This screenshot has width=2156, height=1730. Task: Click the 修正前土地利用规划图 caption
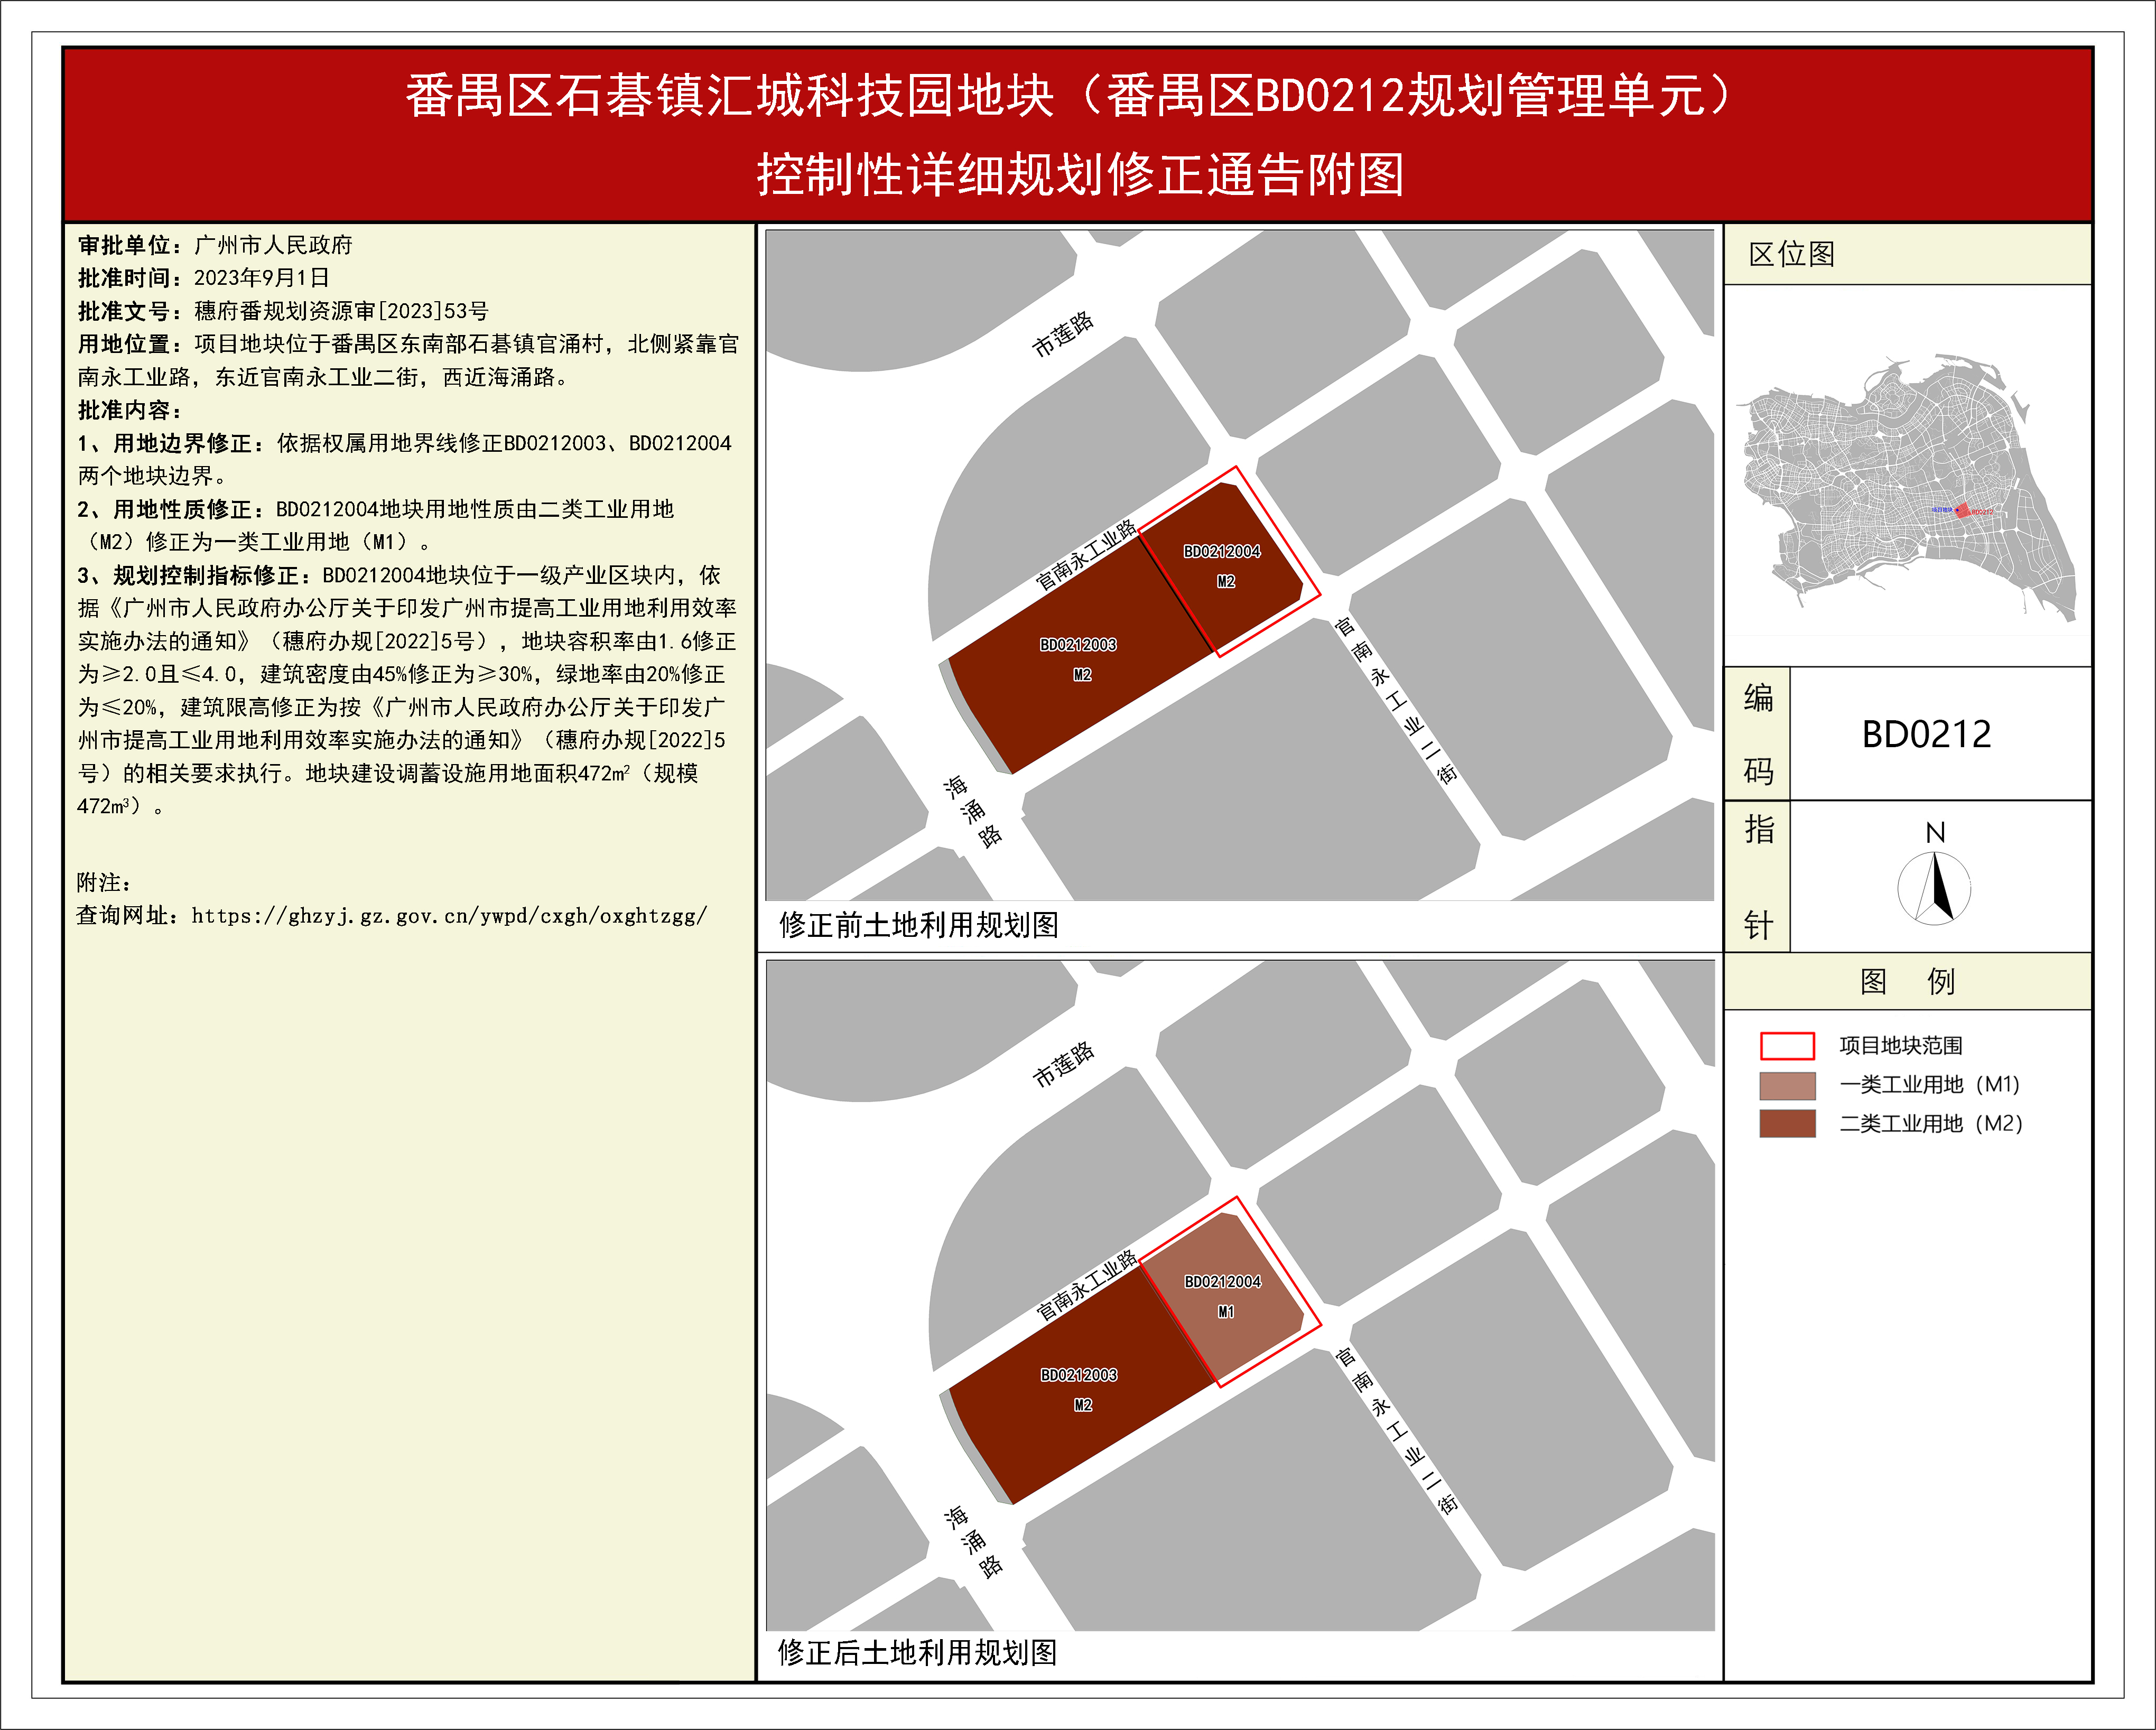[x=918, y=925]
